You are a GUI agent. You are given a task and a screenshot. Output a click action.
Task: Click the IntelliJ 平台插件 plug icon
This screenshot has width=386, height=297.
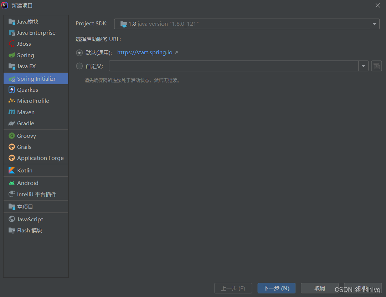click(11, 194)
